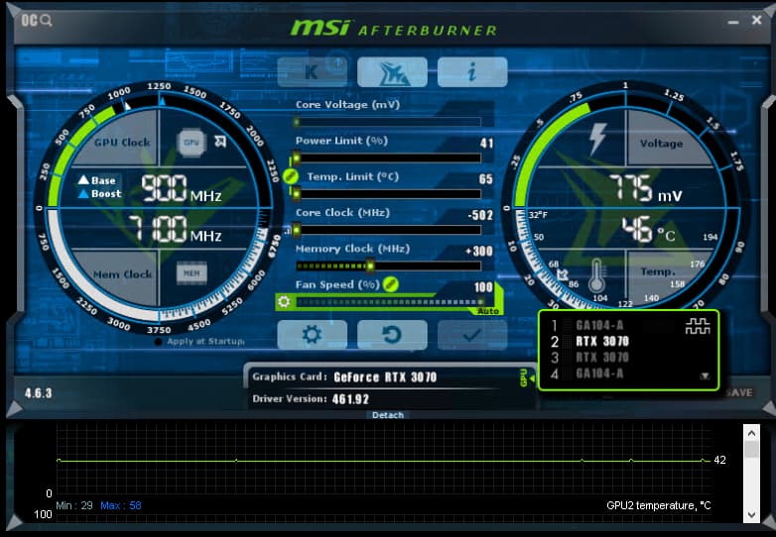Click the 7100 MHz memory clock readout
This screenshot has height=537, width=776.
(x=175, y=230)
